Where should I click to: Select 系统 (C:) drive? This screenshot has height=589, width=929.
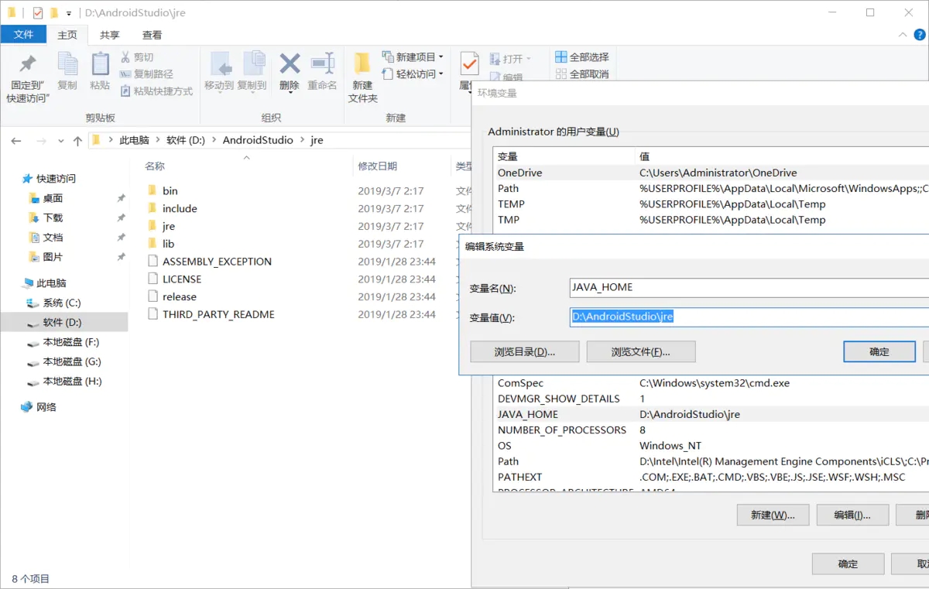(62, 303)
